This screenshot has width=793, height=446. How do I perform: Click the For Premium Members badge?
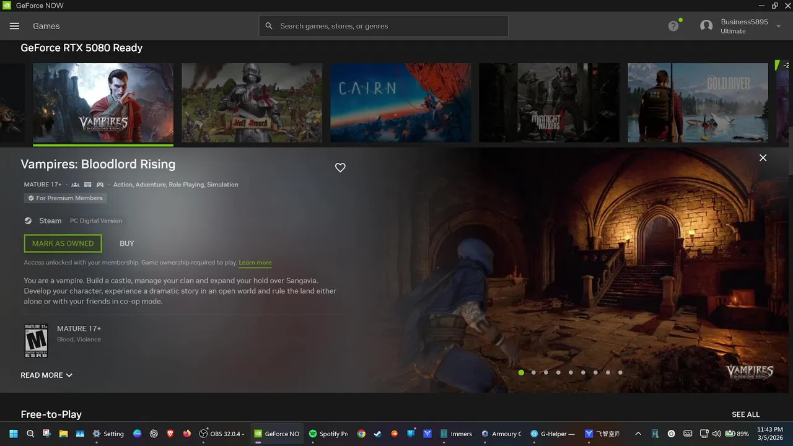coord(66,198)
